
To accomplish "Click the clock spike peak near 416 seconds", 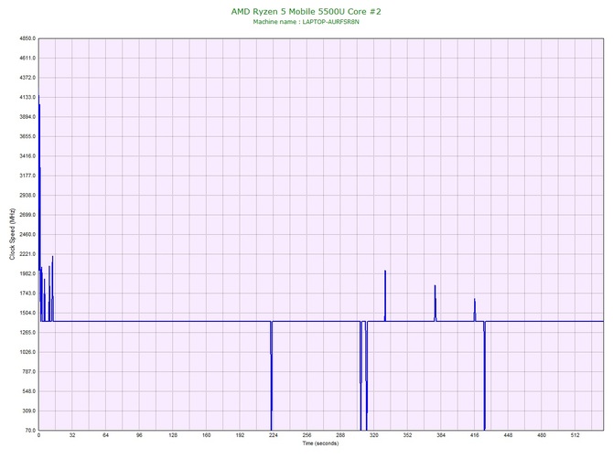I will (475, 300).
